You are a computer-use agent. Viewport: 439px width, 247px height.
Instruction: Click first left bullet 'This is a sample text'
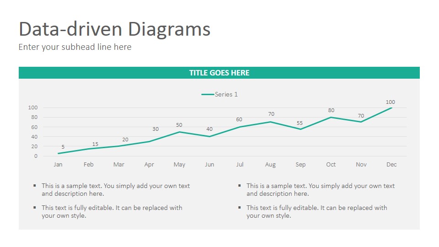[x=116, y=189]
